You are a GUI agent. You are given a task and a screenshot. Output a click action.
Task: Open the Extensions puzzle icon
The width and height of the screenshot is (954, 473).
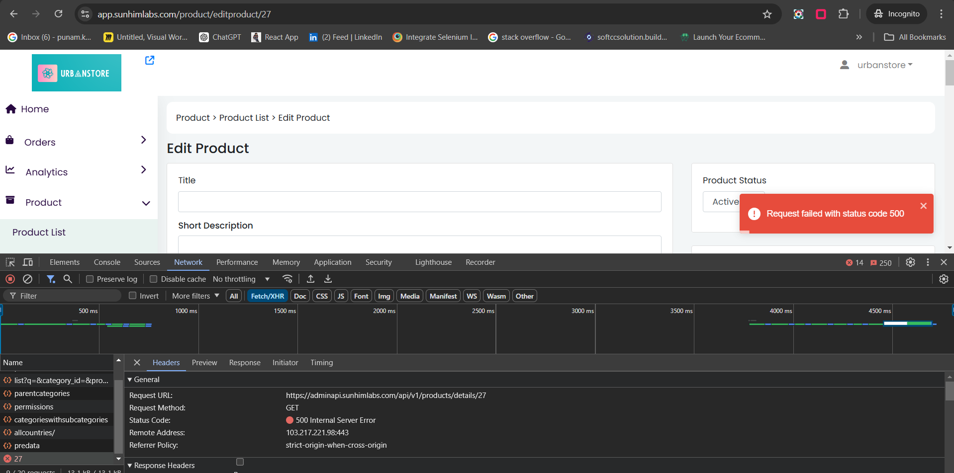pyautogui.click(x=844, y=14)
